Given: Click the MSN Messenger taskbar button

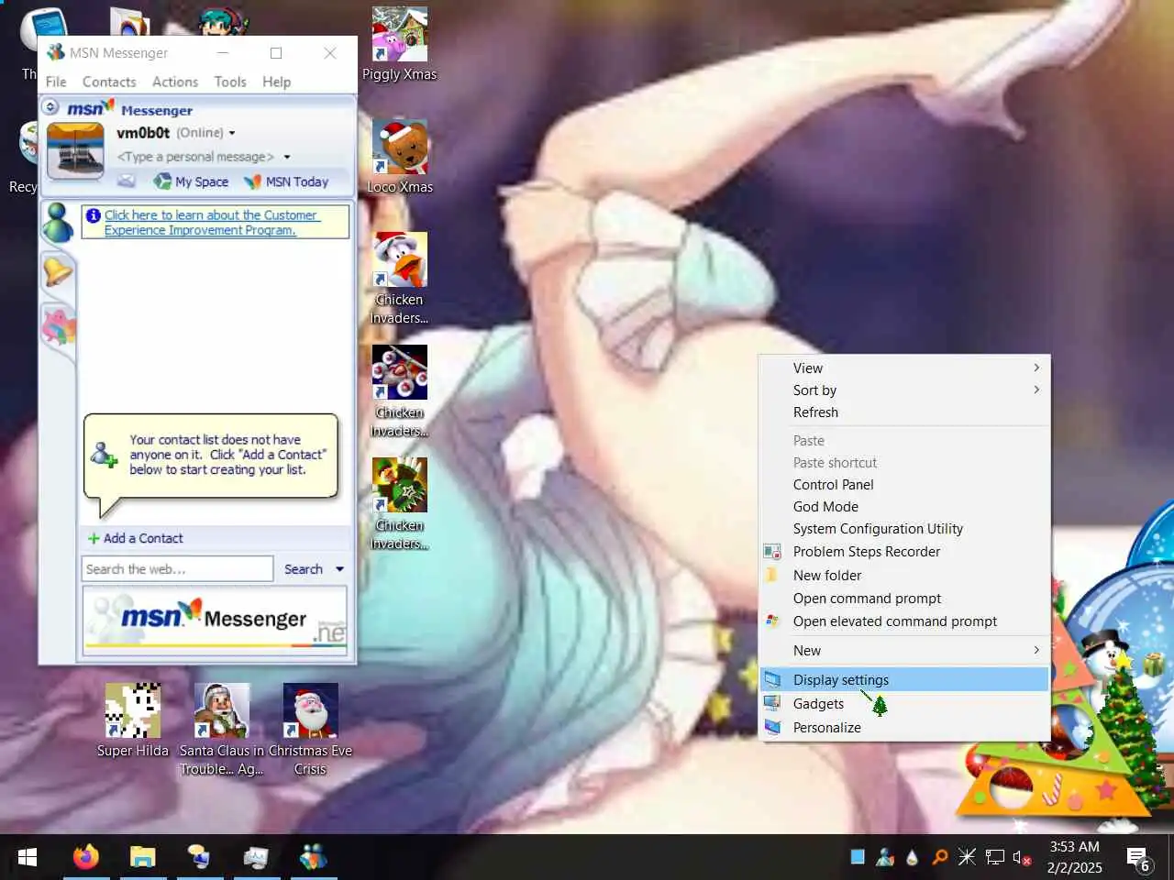Looking at the screenshot, I should coord(313,857).
